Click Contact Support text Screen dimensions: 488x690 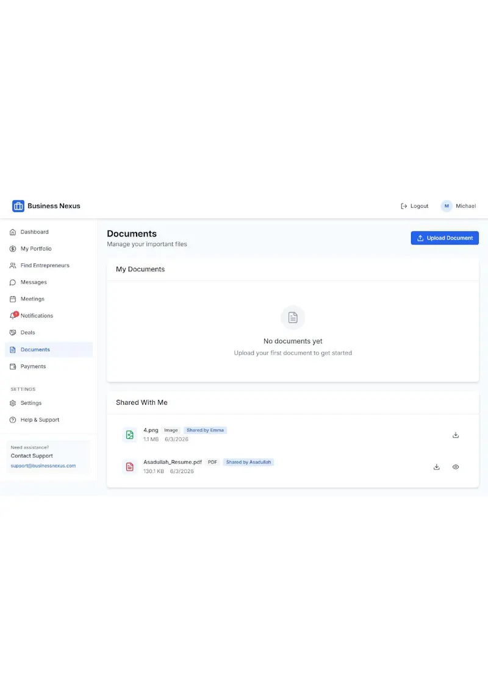click(x=32, y=456)
